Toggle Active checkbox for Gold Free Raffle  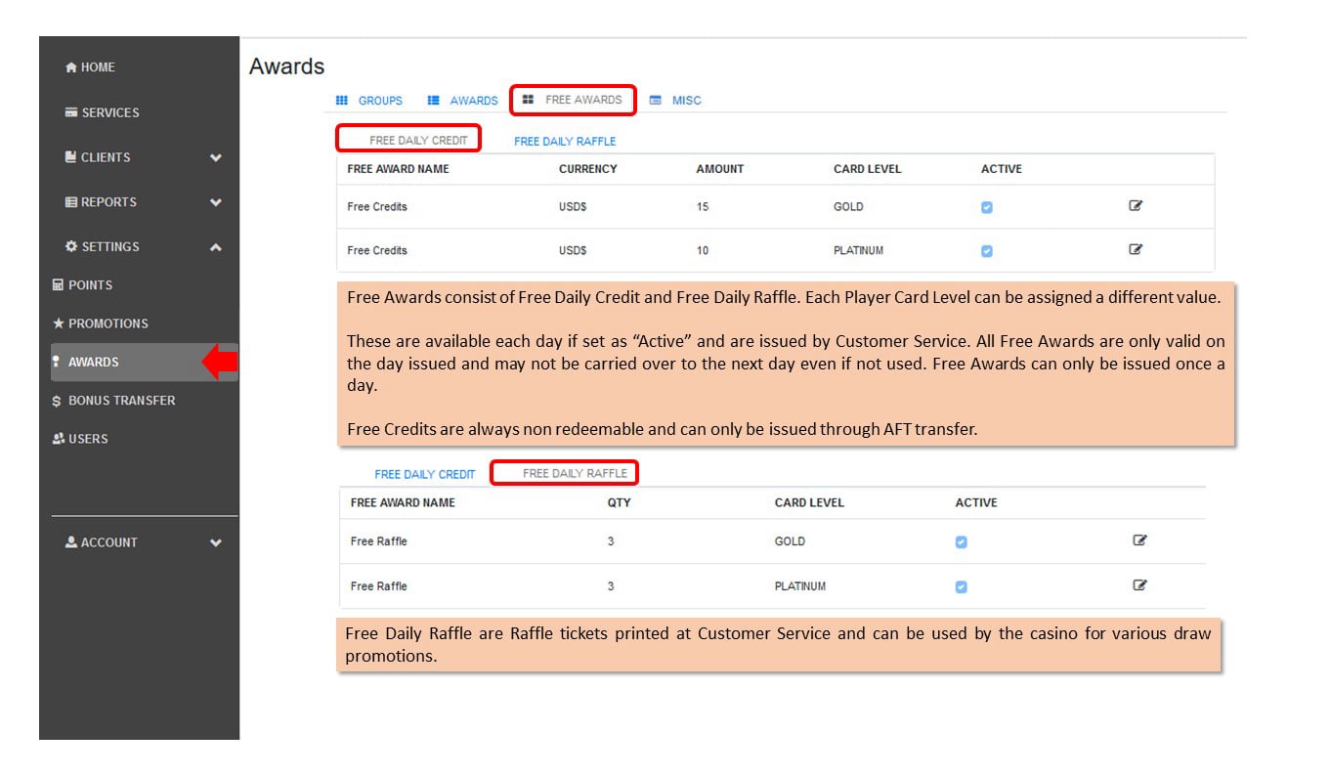[961, 542]
